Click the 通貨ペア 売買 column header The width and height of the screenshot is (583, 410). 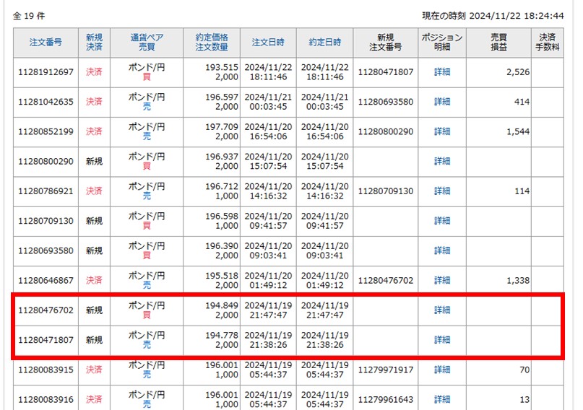click(x=147, y=43)
